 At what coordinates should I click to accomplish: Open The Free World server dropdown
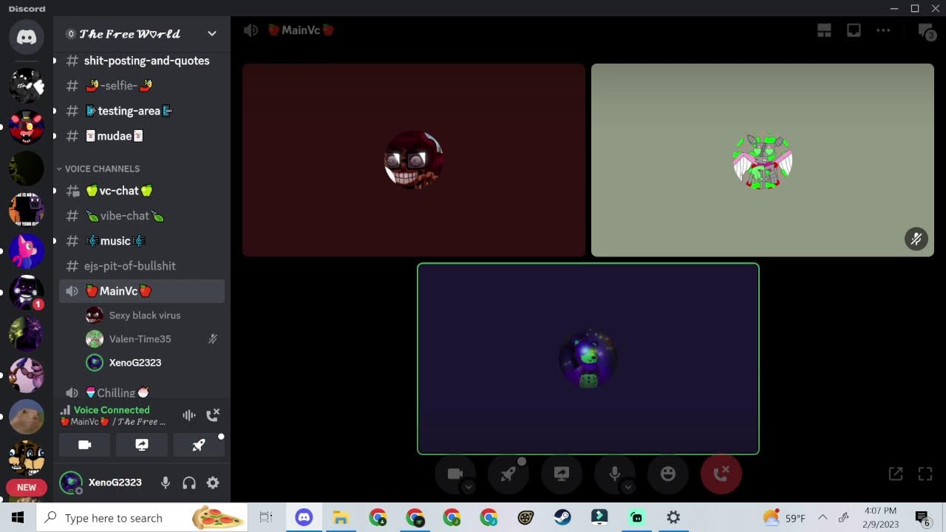pyautogui.click(x=142, y=34)
